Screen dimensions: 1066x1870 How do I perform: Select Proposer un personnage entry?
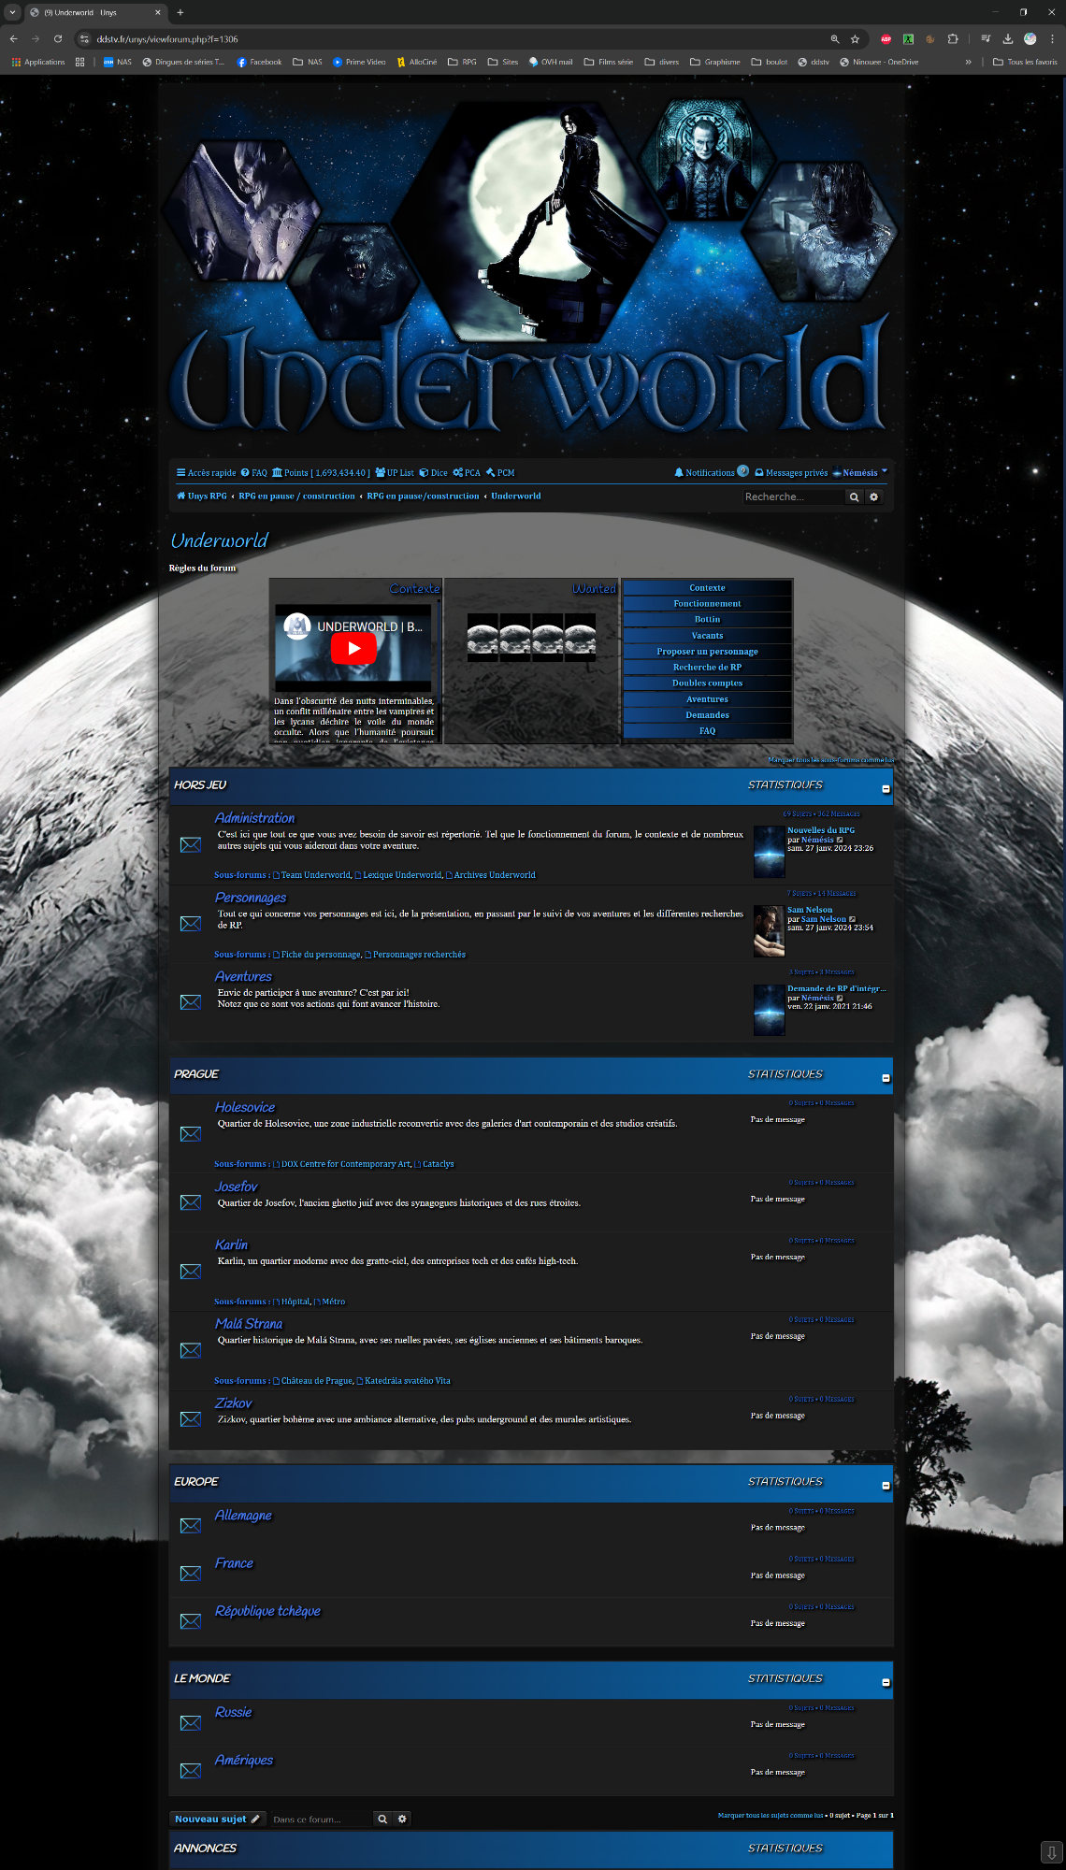click(x=708, y=652)
